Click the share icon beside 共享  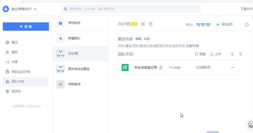coord(7,62)
